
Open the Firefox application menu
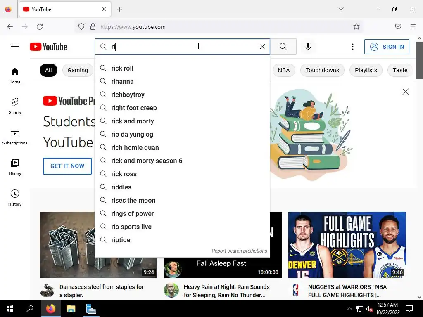click(x=413, y=26)
